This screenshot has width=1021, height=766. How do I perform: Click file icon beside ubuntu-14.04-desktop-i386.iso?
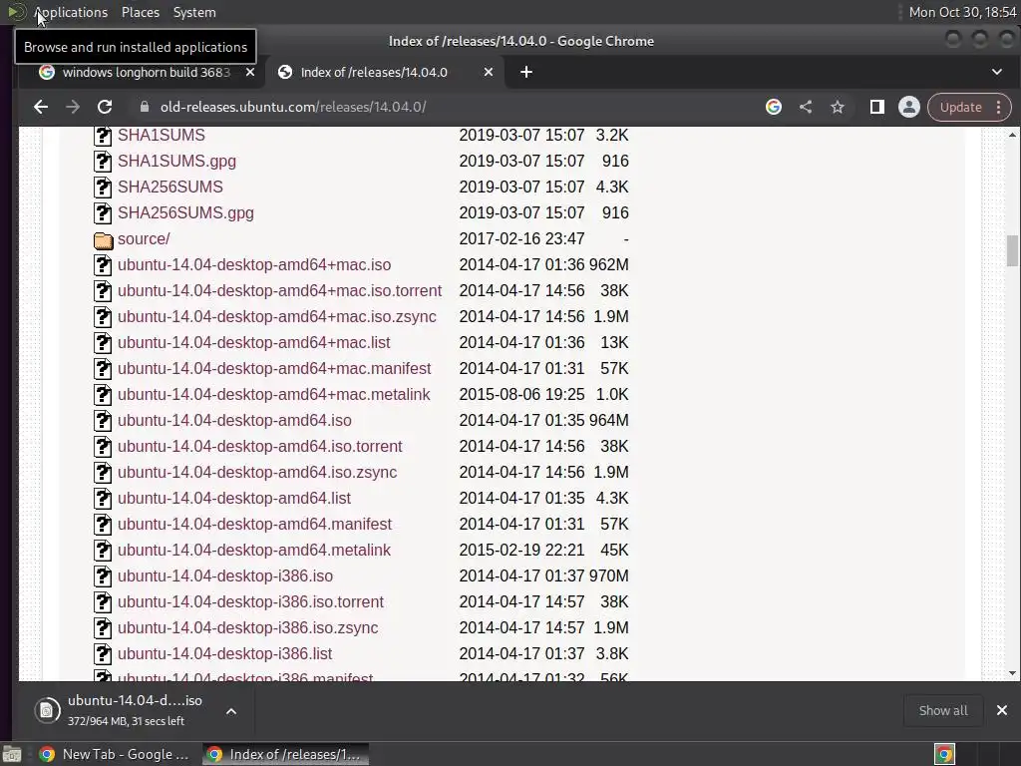click(103, 576)
